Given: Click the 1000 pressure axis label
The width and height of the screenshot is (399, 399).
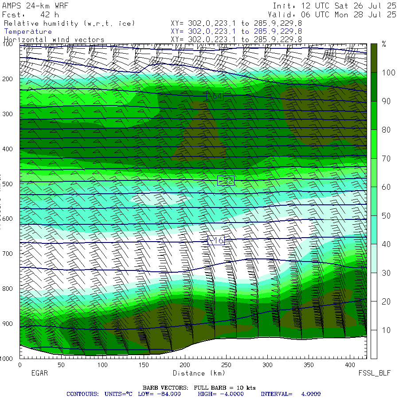Looking at the screenshot, I should [x=6, y=359].
